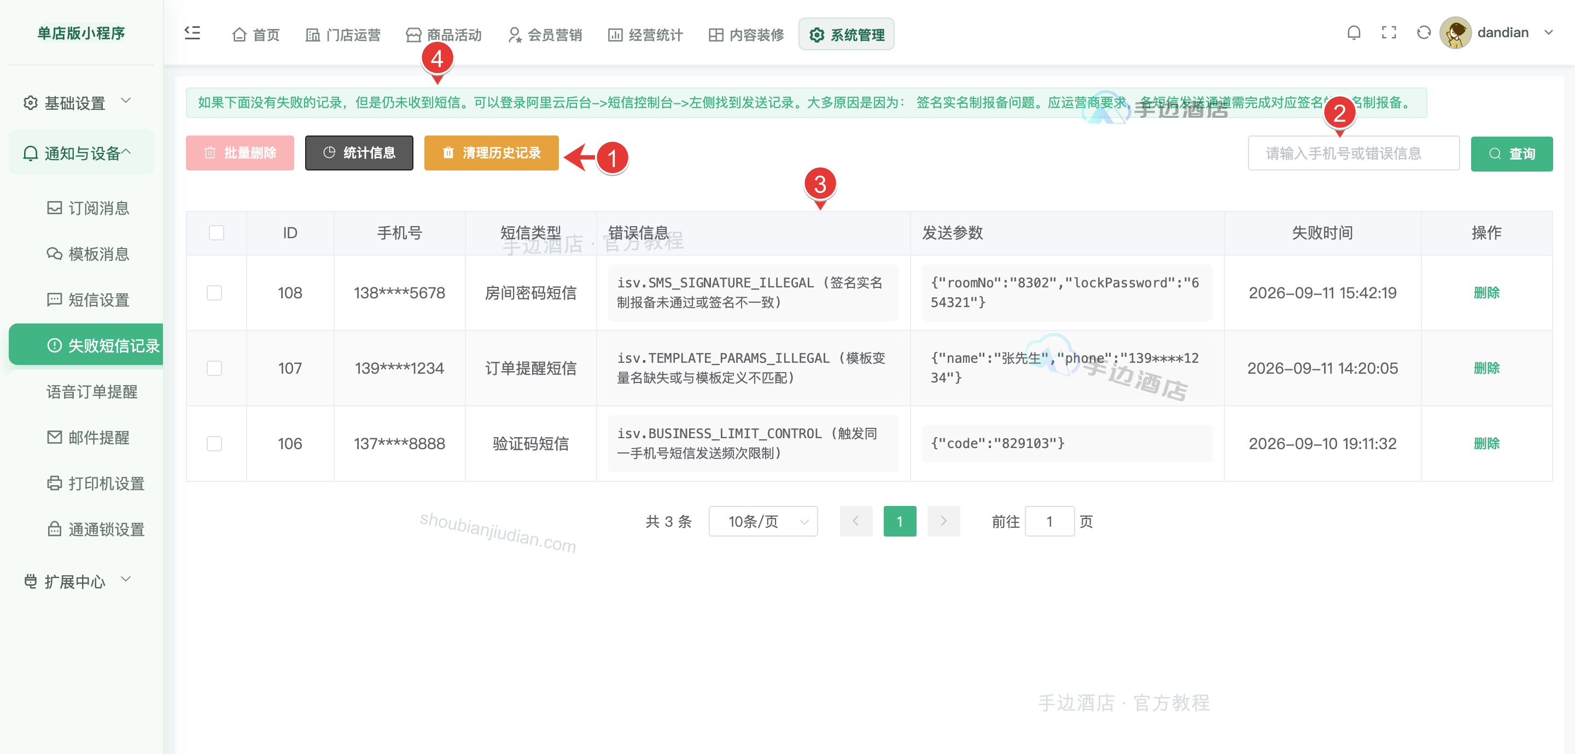Select 失败短信记录 sidebar item

click(86, 345)
